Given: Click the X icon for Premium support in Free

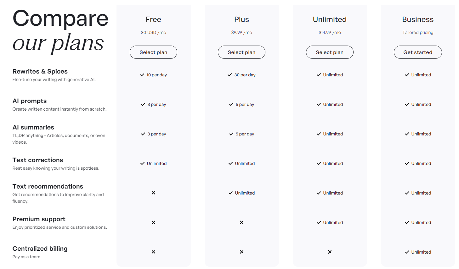Looking at the screenshot, I should tap(153, 222).
